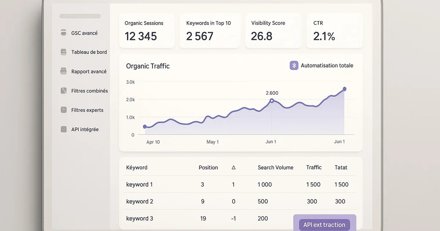This screenshot has height=231, width=440.
Task: Click position value 19
Action: tap(203, 219)
